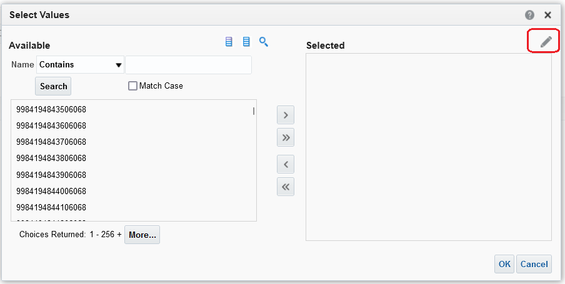
Task: Open the help question mark icon
Action: (x=530, y=15)
